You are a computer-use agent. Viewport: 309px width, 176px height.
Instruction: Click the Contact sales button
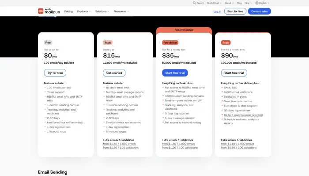coord(260,11)
